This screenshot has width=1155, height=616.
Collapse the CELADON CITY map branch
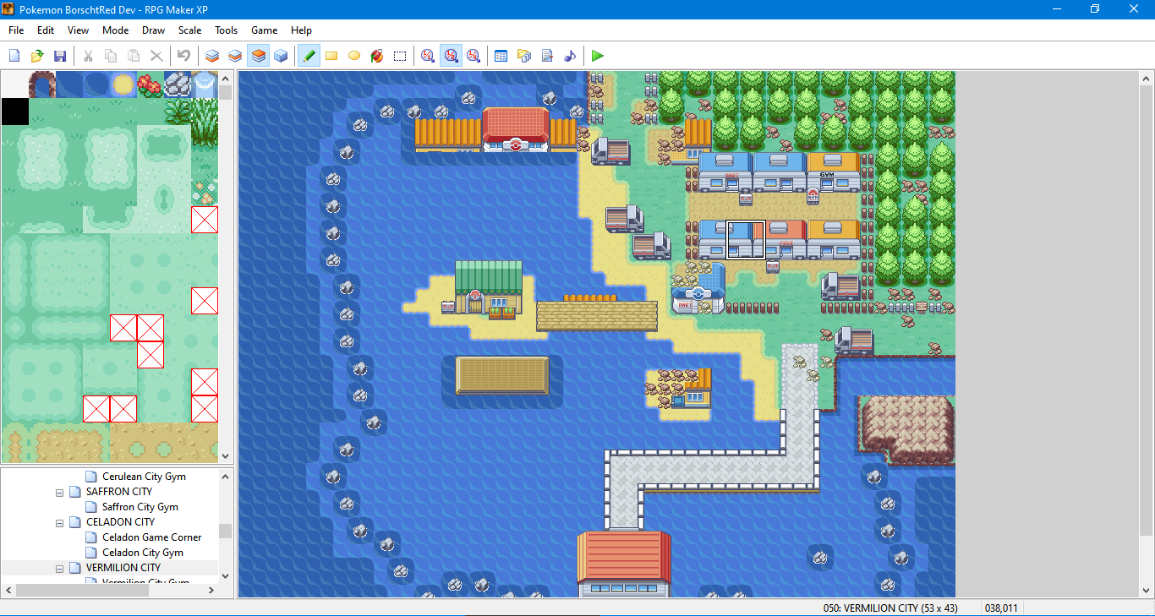tap(60, 522)
